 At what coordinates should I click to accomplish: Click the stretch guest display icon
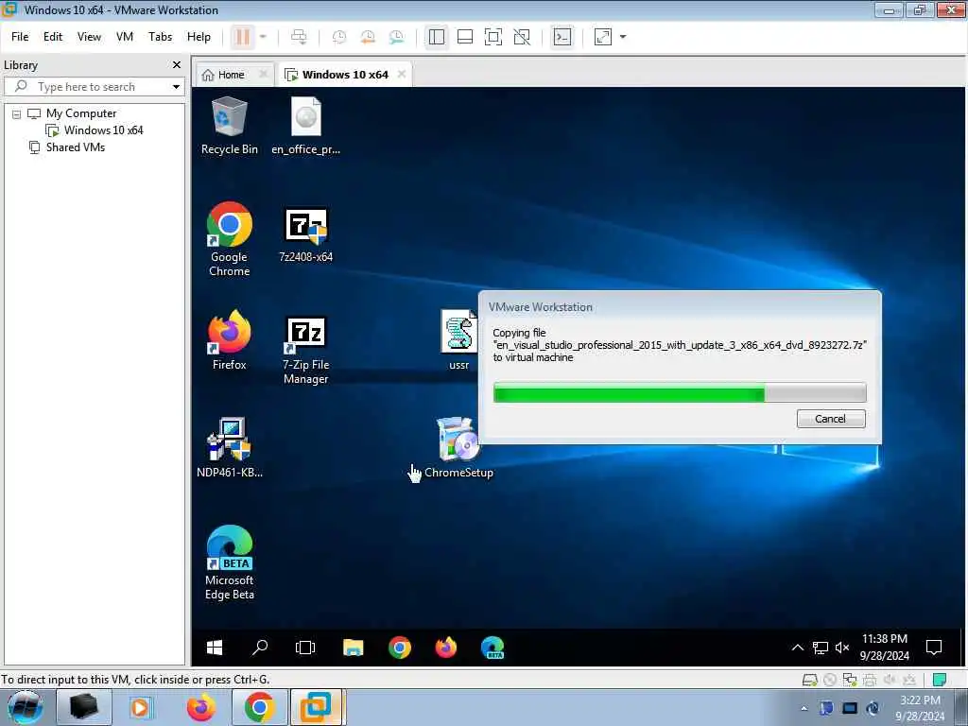point(602,37)
